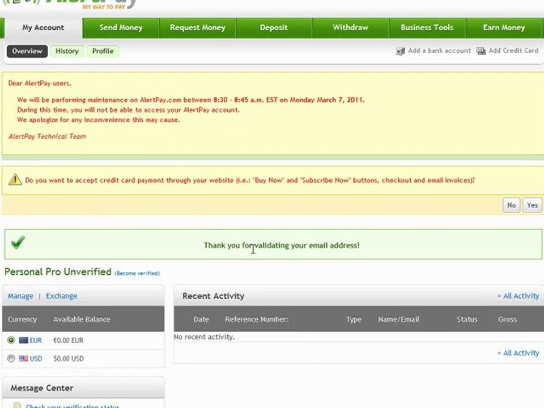Screen dimensions: 544x408
Task: Click the 'Recent Activity' heading
Action: tap(214, 296)
